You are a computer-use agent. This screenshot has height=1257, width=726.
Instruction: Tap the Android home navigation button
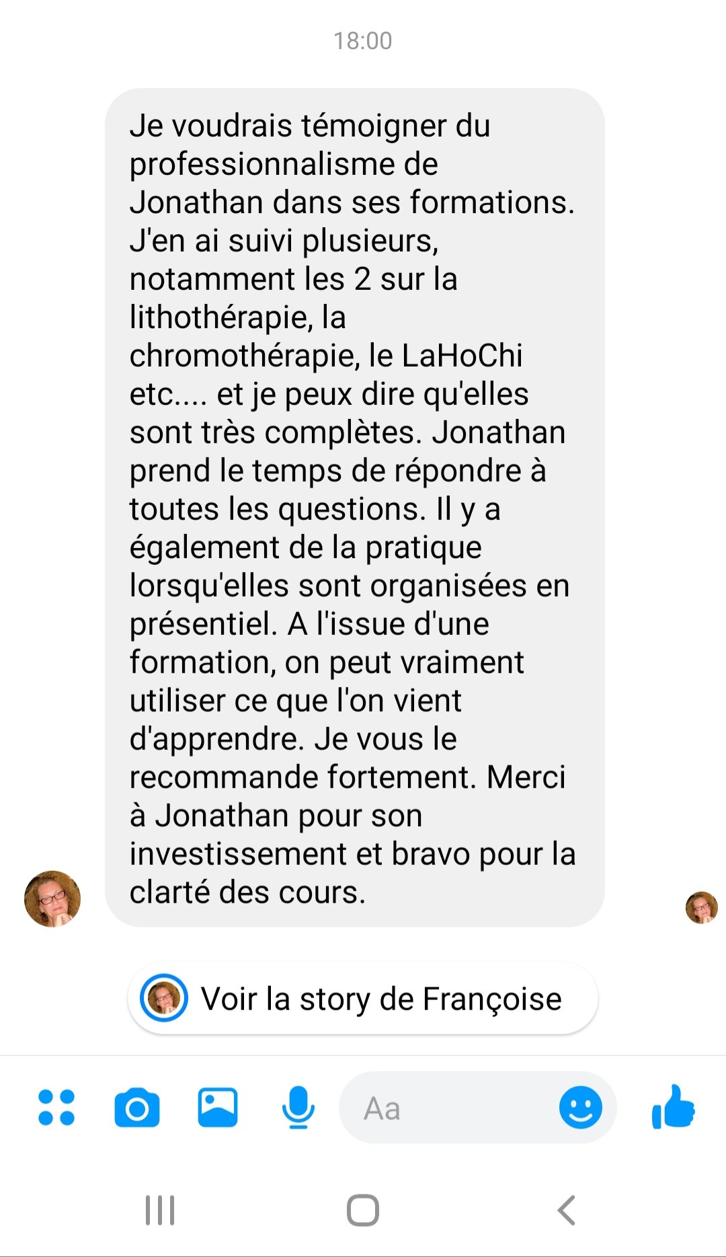(x=363, y=1211)
